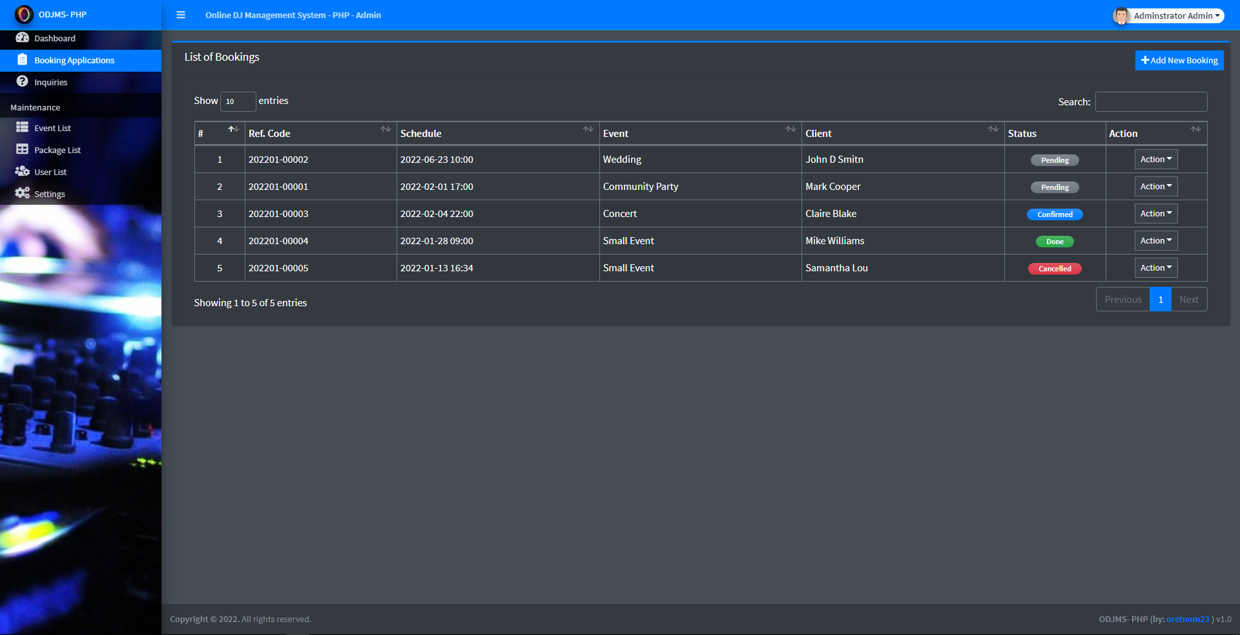
Task: Click the Status column header
Action: [1055, 134]
